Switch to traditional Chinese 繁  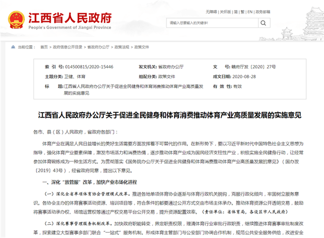243,12
